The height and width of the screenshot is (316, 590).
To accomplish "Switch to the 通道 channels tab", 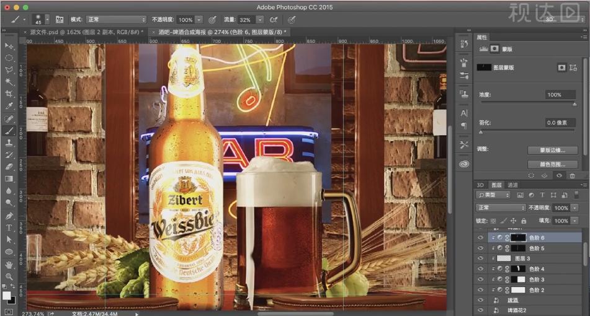I will point(512,185).
